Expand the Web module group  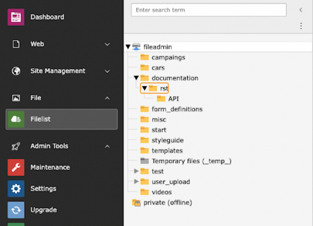point(107,44)
